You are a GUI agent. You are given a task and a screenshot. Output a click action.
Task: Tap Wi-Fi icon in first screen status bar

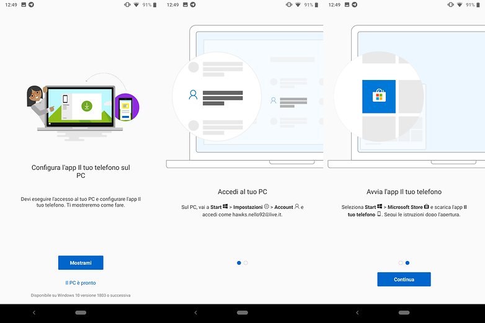pyautogui.click(x=136, y=4)
